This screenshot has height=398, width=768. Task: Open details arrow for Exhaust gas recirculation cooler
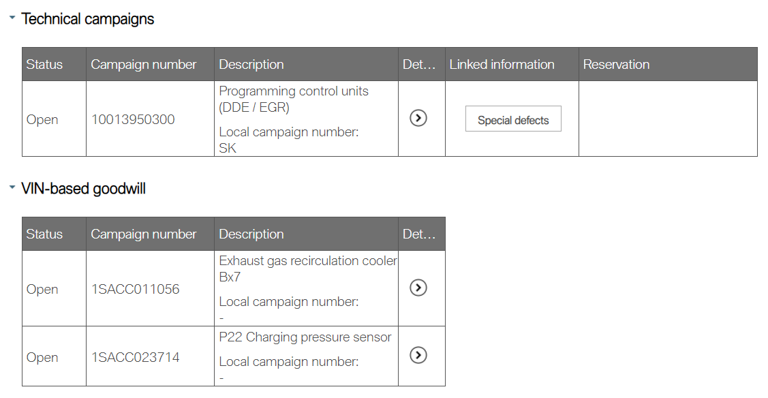click(418, 288)
